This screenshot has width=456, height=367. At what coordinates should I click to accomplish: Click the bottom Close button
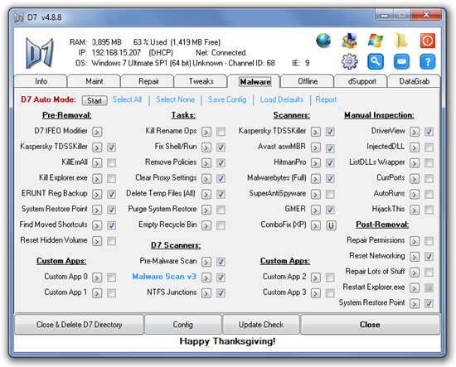tap(370, 325)
